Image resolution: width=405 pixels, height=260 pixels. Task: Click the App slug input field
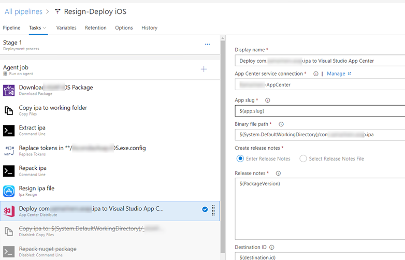(320, 111)
